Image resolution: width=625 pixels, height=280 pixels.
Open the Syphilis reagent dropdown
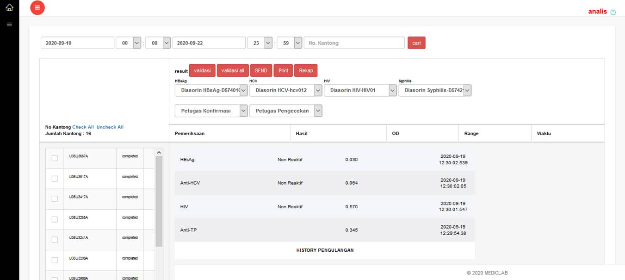point(435,91)
